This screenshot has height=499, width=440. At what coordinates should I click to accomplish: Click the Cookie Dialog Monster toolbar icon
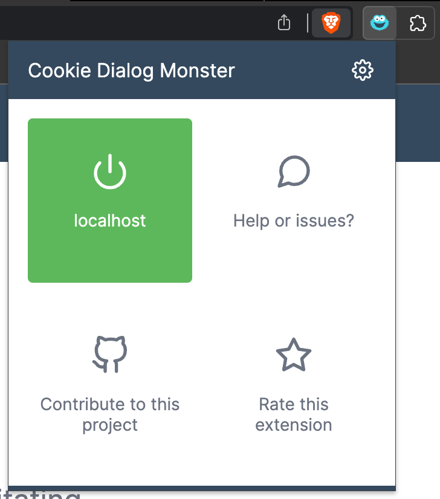tap(380, 23)
